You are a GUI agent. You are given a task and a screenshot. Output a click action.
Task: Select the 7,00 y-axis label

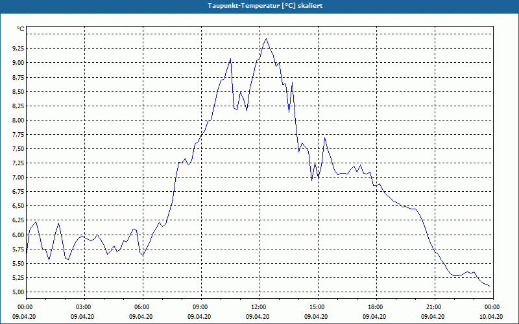point(18,178)
